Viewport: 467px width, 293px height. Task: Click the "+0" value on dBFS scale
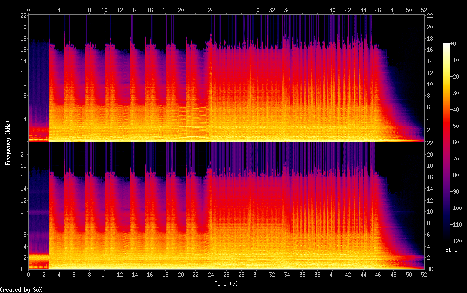tap(453, 43)
